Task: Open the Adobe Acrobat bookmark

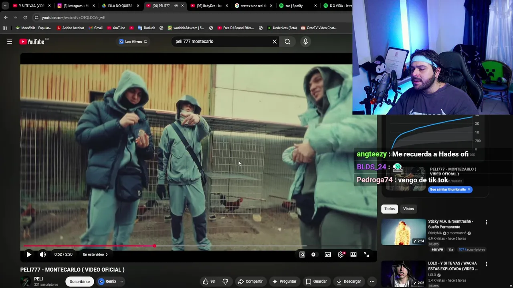Action: tap(70, 28)
